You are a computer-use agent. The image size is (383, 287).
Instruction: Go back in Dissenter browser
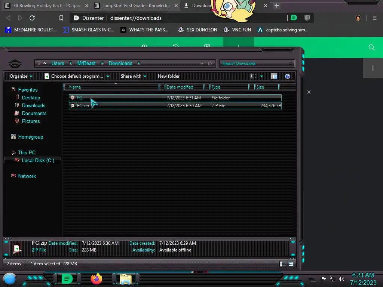[x=8, y=18]
